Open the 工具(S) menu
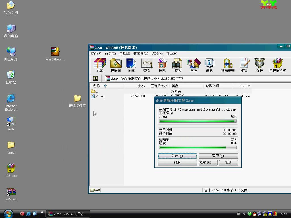Viewport: 291px width, 218px height. click(124, 54)
